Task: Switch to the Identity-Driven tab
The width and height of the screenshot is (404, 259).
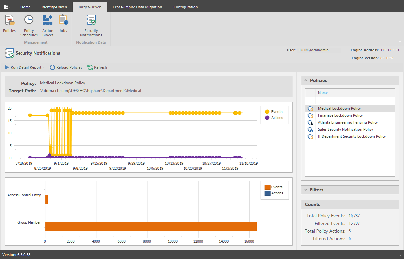Action: click(54, 7)
